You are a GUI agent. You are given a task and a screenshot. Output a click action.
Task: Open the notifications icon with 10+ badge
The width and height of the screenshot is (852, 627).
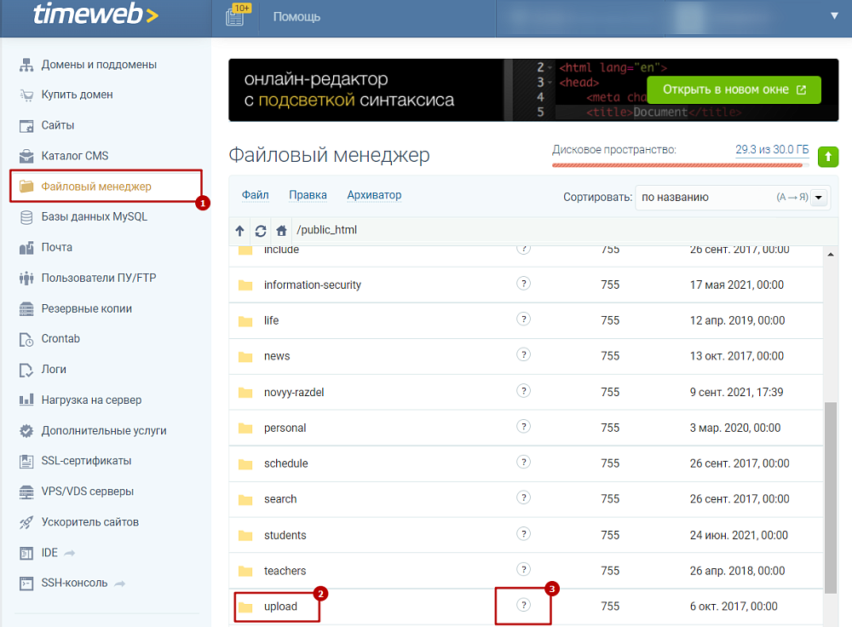click(x=235, y=16)
